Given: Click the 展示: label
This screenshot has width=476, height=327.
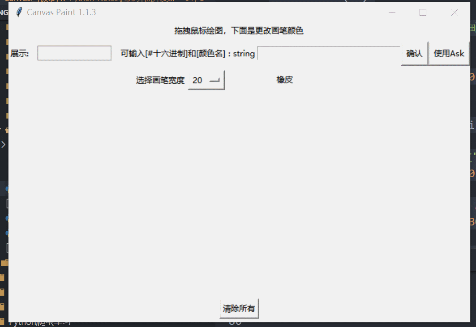Looking at the screenshot, I should click(19, 53).
